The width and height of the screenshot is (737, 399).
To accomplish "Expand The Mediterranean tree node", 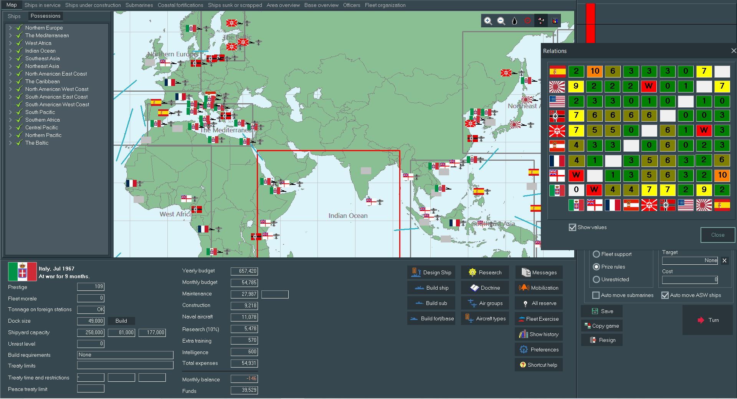I will [10, 35].
